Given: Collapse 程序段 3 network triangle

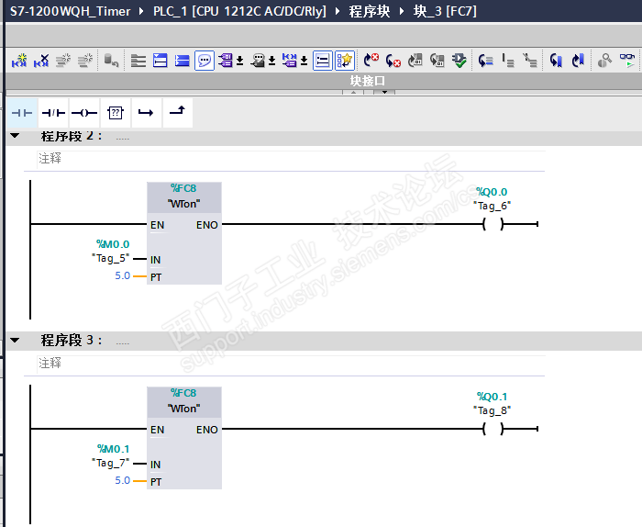Looking at the screenshot, I should click(x=15, y=340).
